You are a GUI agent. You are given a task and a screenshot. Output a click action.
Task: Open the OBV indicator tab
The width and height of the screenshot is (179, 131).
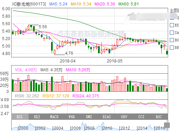point(124,117)
